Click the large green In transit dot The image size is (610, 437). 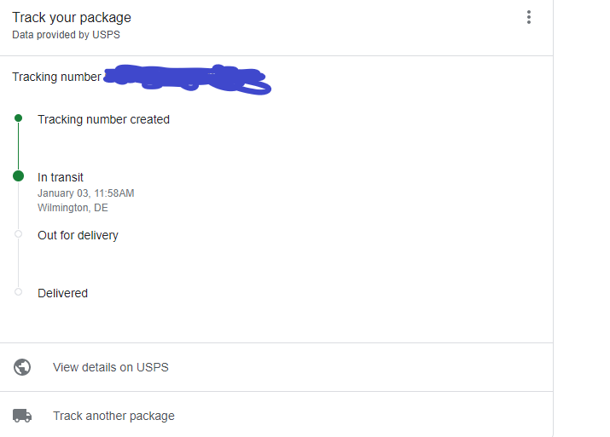pos(18,176)
